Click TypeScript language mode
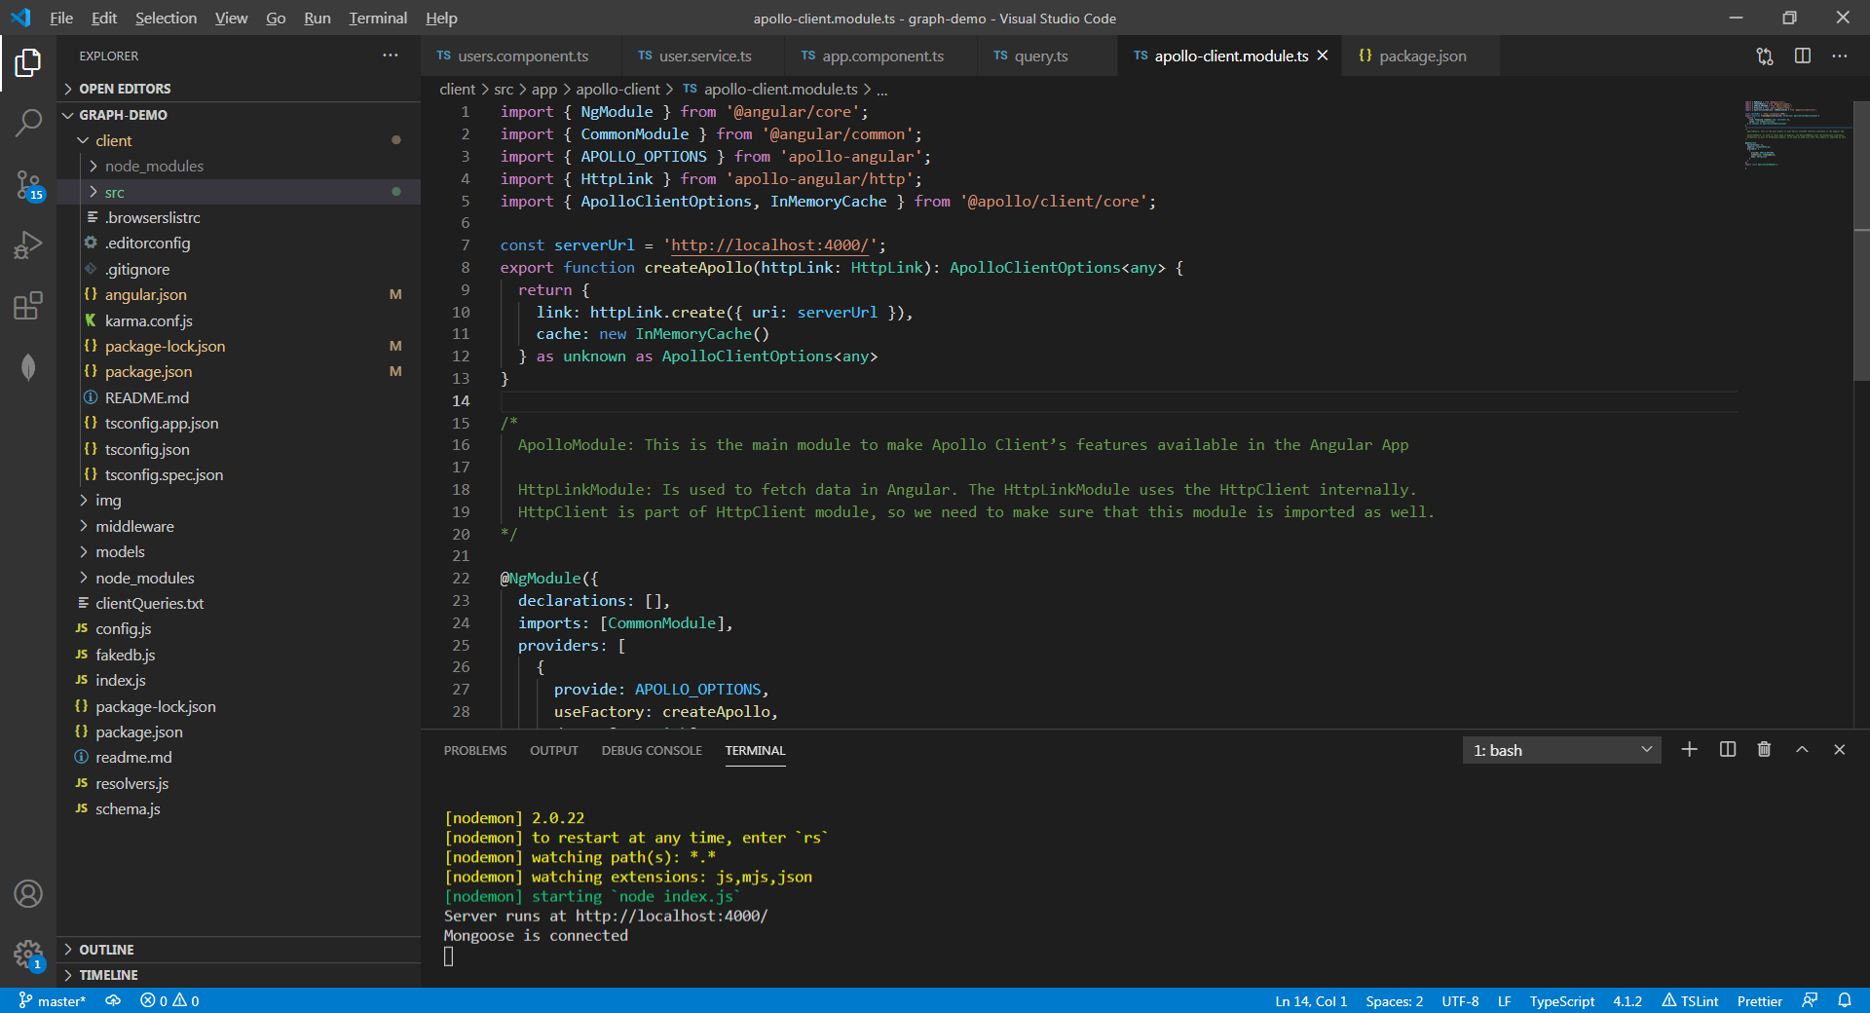Viewport: 1870px width, 1013px height. 1562,1000
